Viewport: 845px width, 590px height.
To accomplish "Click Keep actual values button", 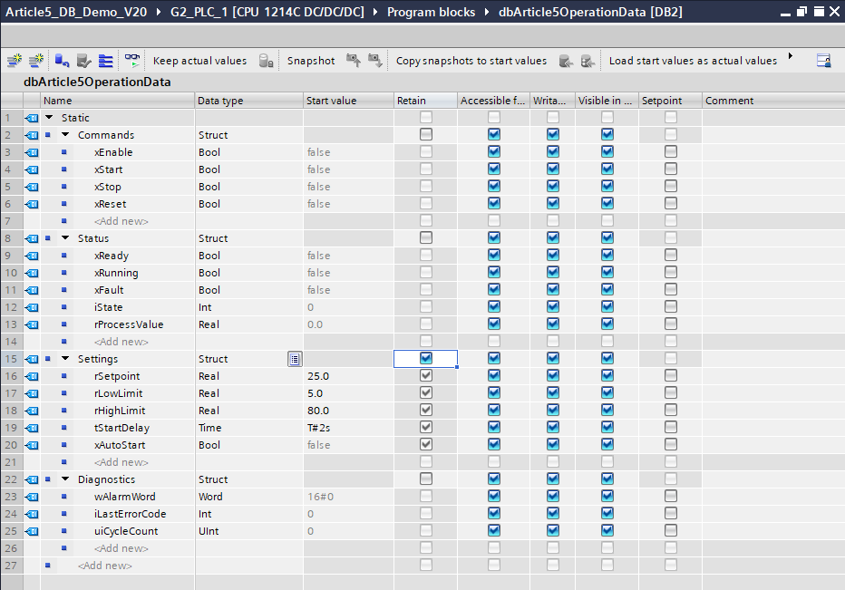I will [200, 61].
